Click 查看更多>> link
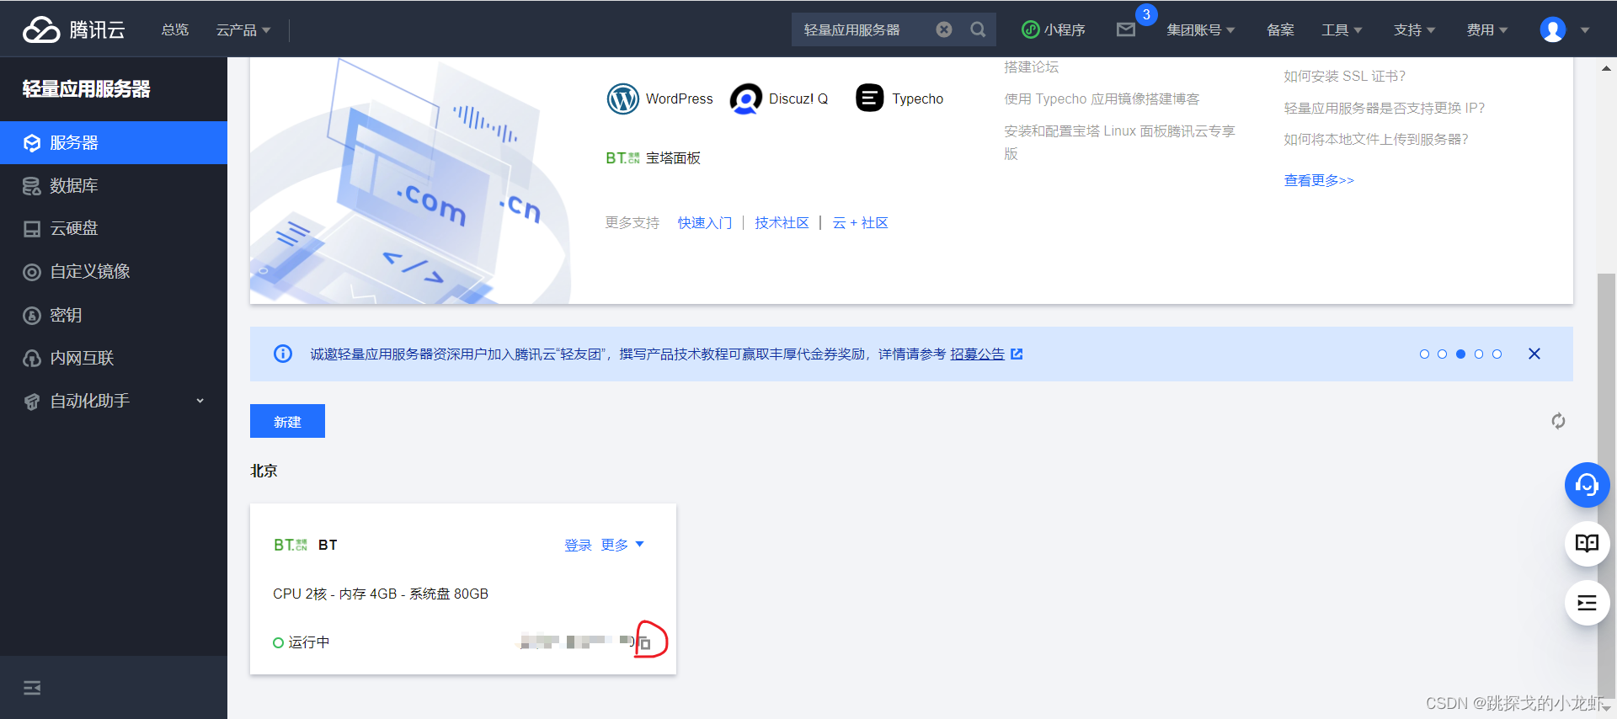Screen dimensions: 1617x719 click(1319, 179)
